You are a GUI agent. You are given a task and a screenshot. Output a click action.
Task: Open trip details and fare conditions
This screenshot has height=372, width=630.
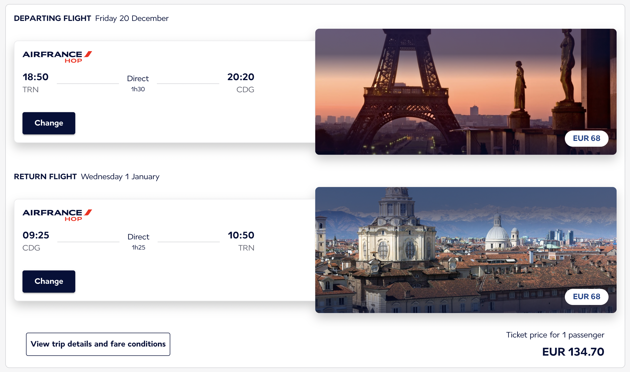tap(98, 344)
